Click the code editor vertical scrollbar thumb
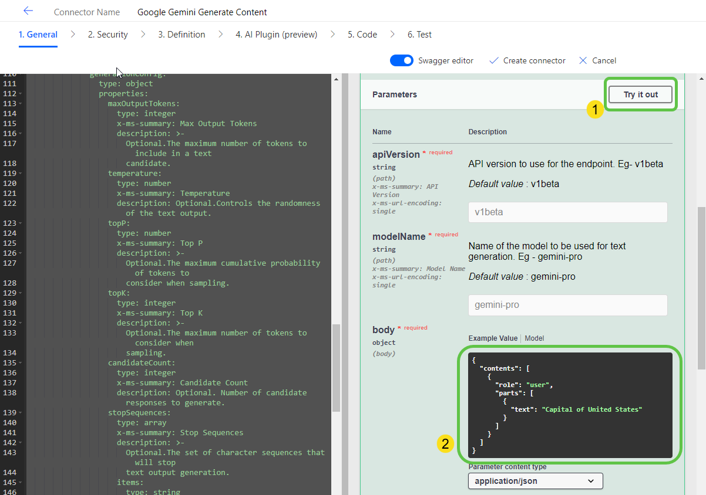Image resolution: width=706 pixels, height=495 pixels. [x=336, y=368]
